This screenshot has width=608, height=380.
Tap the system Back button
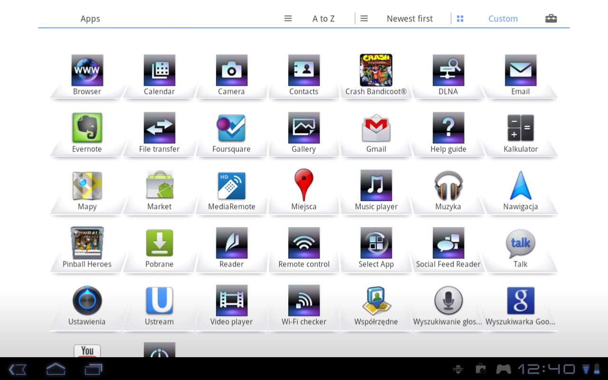point(18,369)
